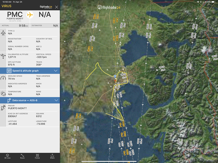This screenshot has height=163, width=218.
Task: Tap ICAO 24-bit address E806A7
Action: click(12, 116)
